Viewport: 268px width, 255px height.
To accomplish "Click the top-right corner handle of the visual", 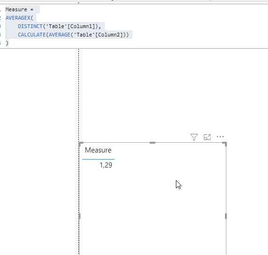I will click(x=225, y=144).
